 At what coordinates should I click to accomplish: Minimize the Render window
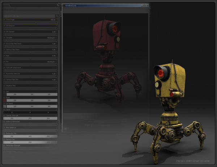coord(142,5)
